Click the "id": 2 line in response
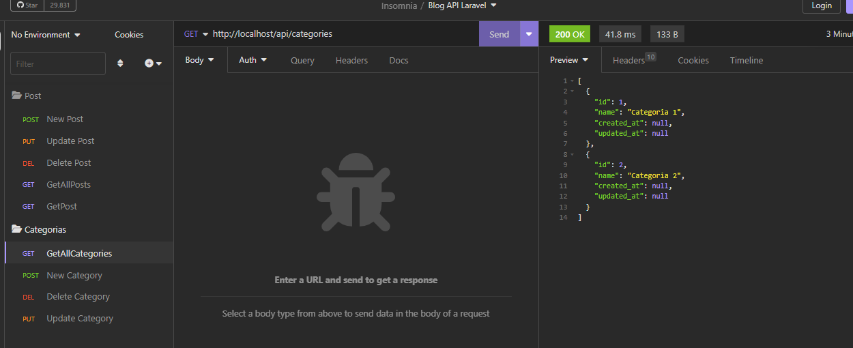 (611, 165)
